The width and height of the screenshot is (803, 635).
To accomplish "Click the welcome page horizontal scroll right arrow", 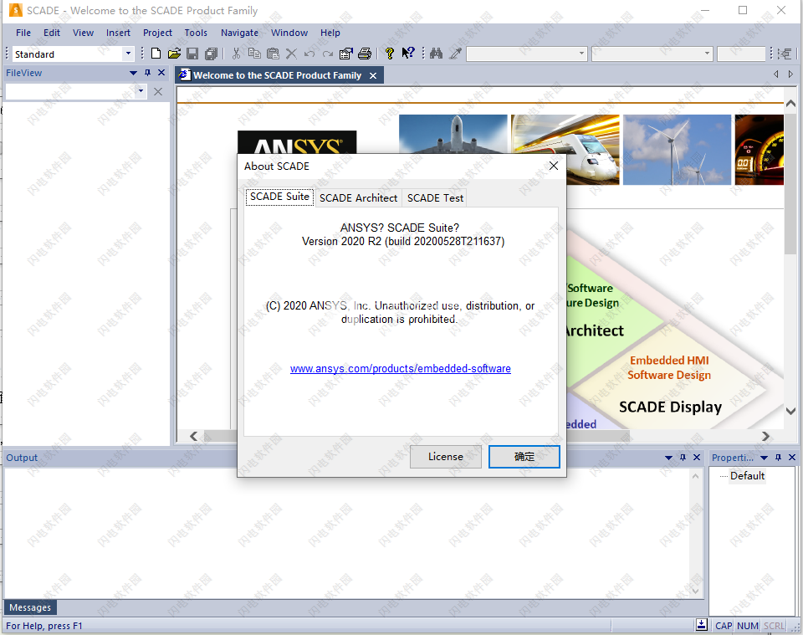I will coord(765,437).
